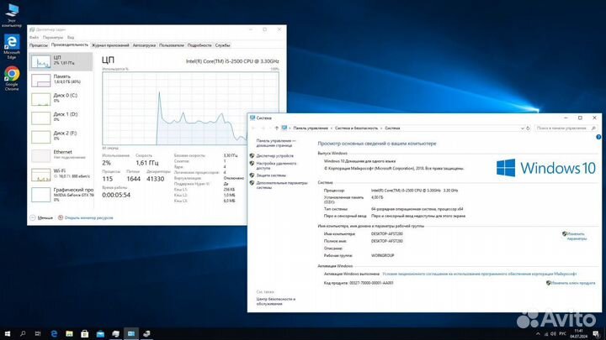
Task: Launch Microsoft Edge from the desktop shortcut
Action: pos(12,47)
